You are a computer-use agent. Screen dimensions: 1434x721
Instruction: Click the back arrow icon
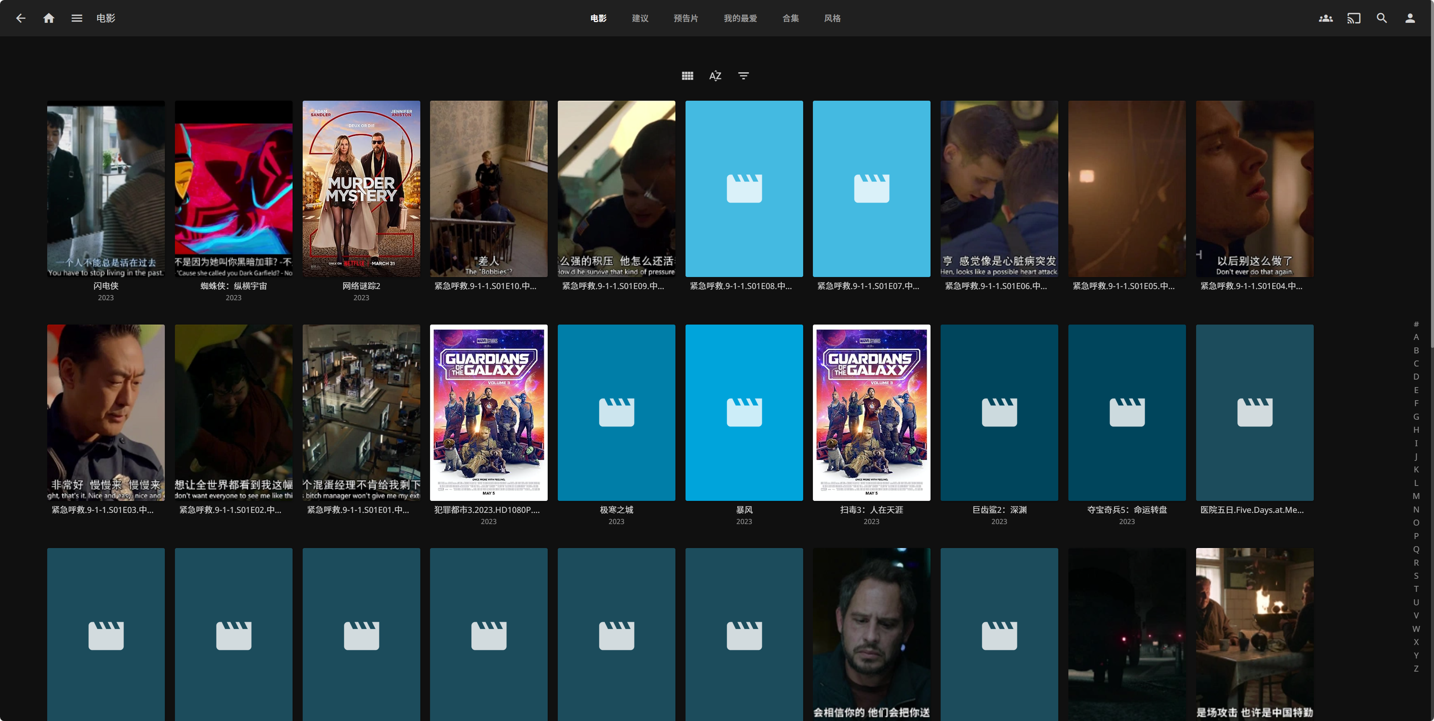coord(21,18)
